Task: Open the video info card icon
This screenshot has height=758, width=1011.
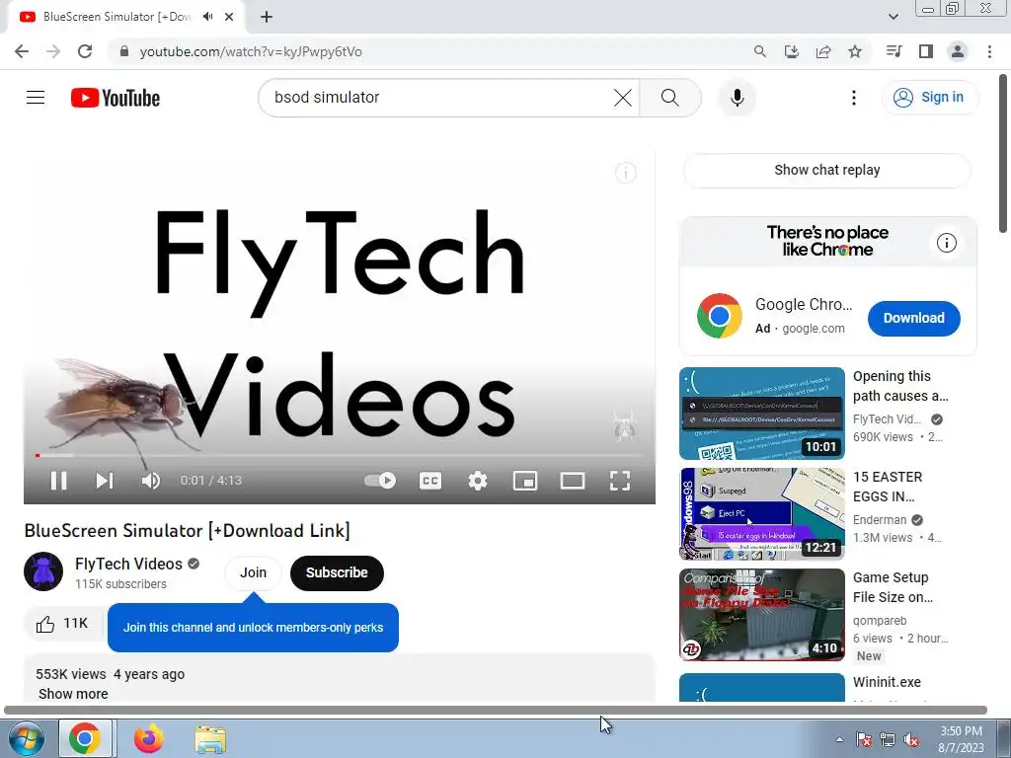Action: point(625,173)
